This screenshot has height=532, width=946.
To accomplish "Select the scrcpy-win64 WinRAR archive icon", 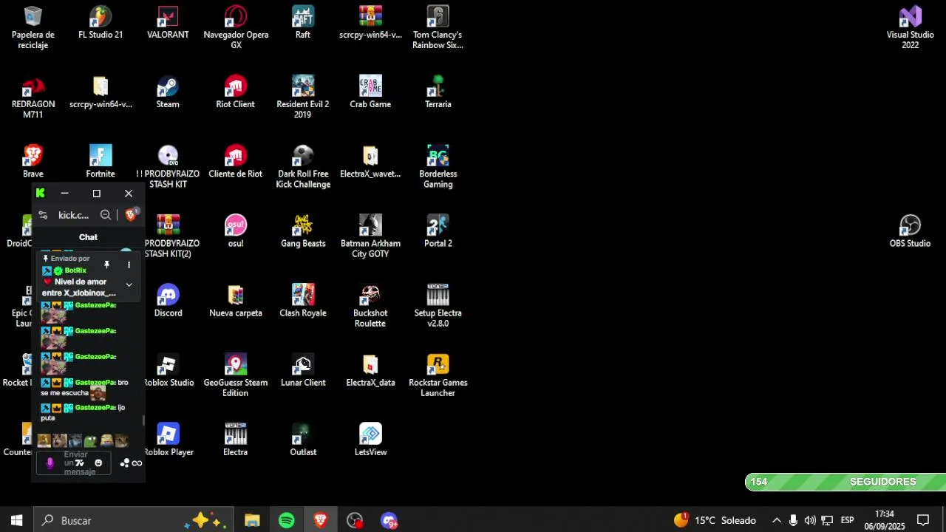I will tap(370, 23).
